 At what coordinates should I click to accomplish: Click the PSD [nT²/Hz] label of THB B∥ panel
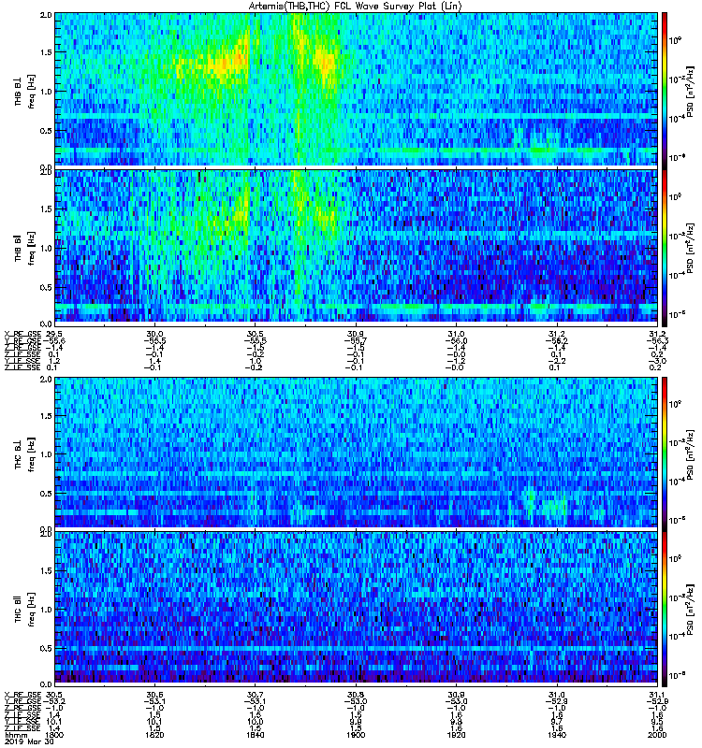coord(691,248)
